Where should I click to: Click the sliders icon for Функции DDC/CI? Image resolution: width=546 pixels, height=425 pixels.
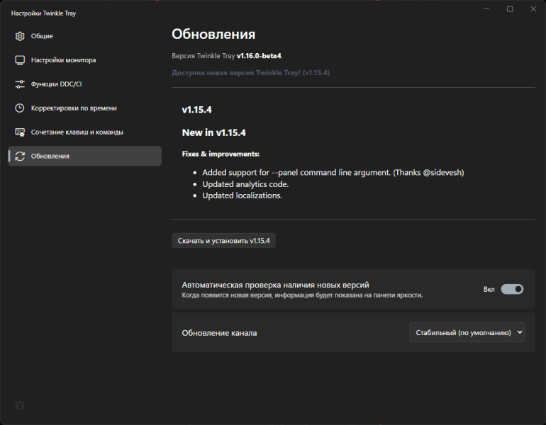tap(20, 84)
